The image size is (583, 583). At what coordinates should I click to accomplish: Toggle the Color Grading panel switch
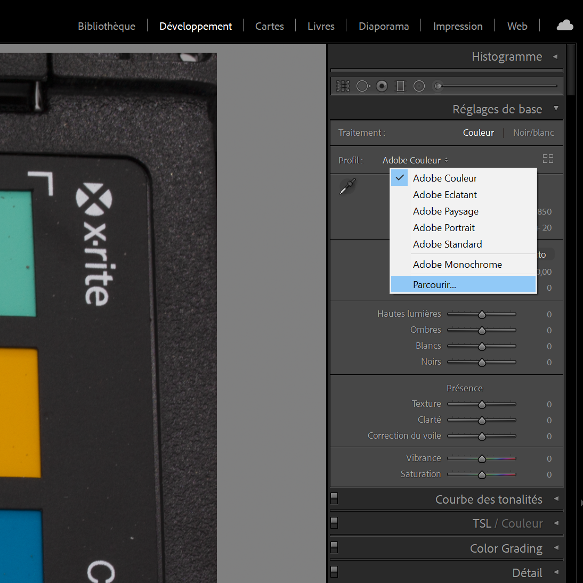point(334,547)
